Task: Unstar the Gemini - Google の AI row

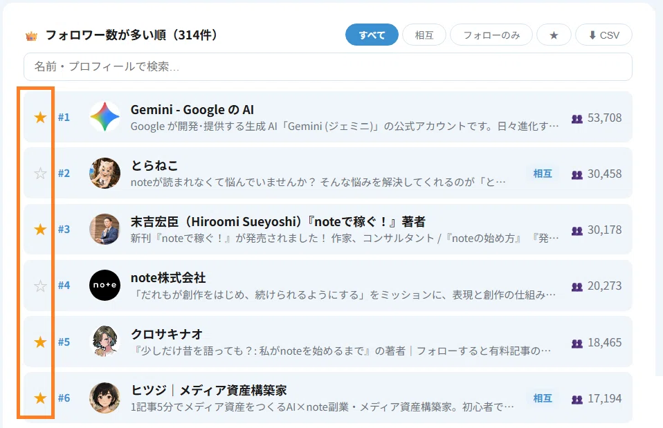Action: 40,117
